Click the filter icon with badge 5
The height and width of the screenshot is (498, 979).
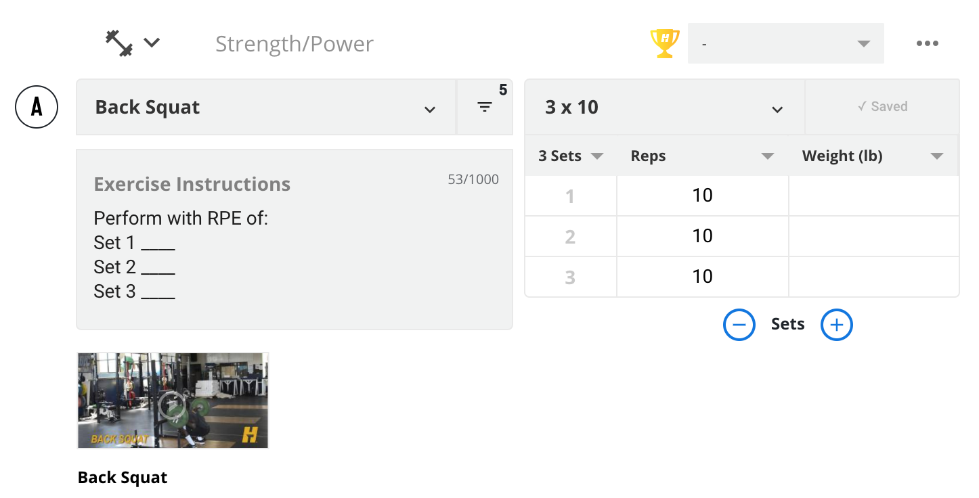[x=485, y=107]
